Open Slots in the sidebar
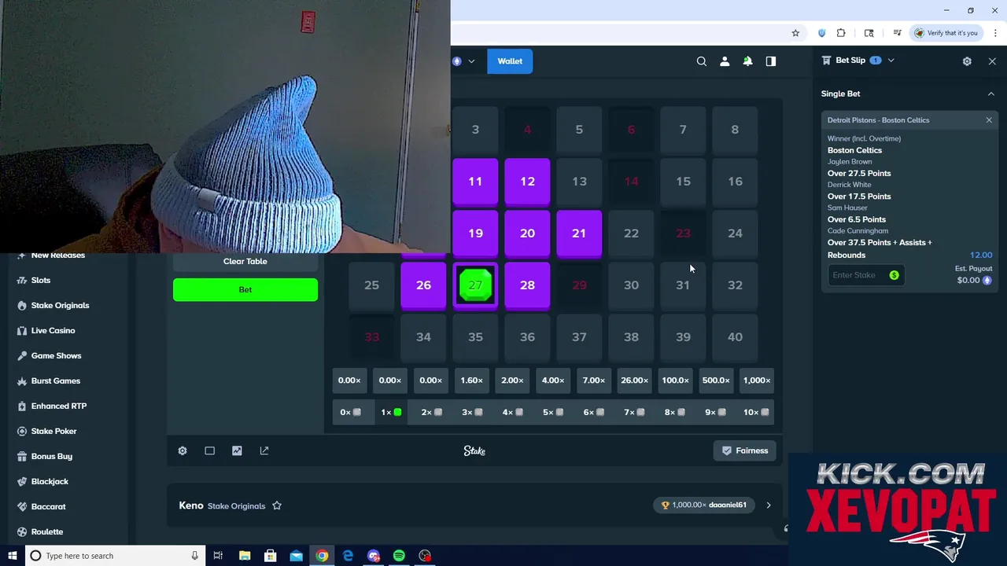1007x566 pixels. click(41, 280)
